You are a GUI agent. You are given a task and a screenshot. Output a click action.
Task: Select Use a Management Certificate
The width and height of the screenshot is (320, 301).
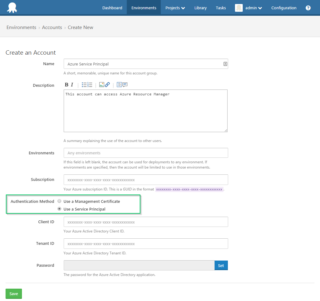59,201
